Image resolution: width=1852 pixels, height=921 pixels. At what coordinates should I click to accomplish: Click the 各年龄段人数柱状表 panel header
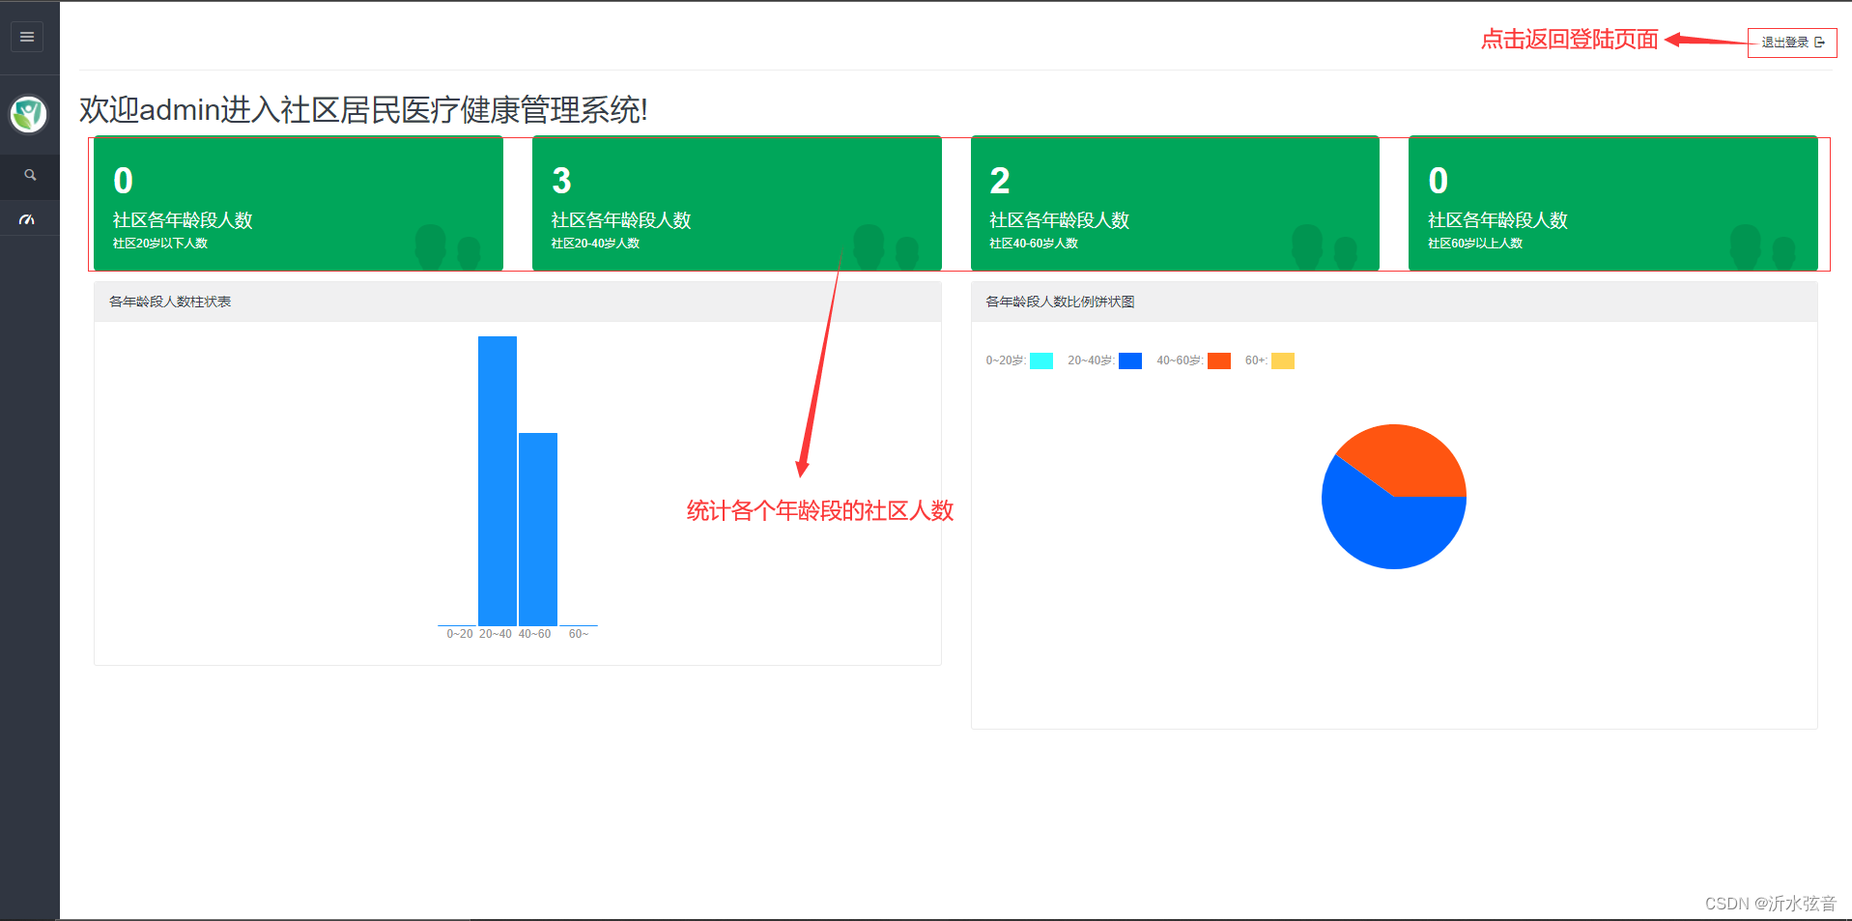[518, 302]
